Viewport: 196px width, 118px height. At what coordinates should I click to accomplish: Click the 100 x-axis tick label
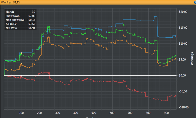point(21,113)
